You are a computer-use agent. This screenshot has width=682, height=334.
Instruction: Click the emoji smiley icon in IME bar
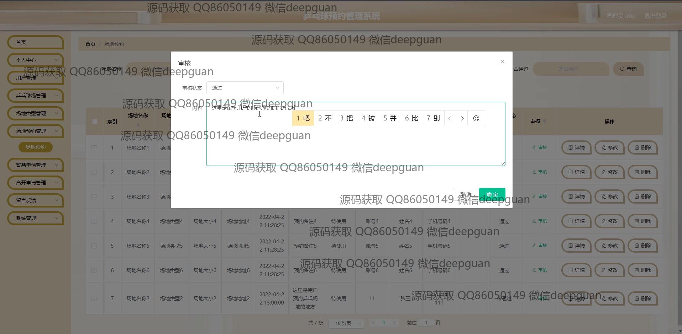476,118
